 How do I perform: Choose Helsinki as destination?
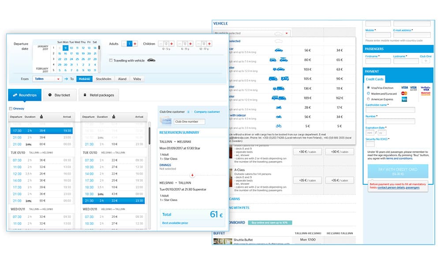(84, 79)
